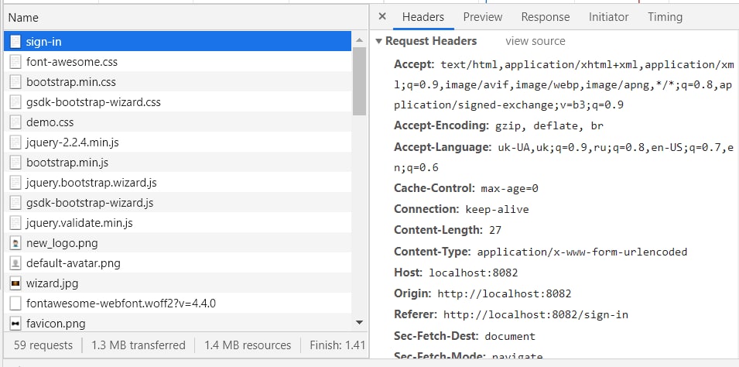Click the image icon beside new_logo.png

click(x=15, y=243)
